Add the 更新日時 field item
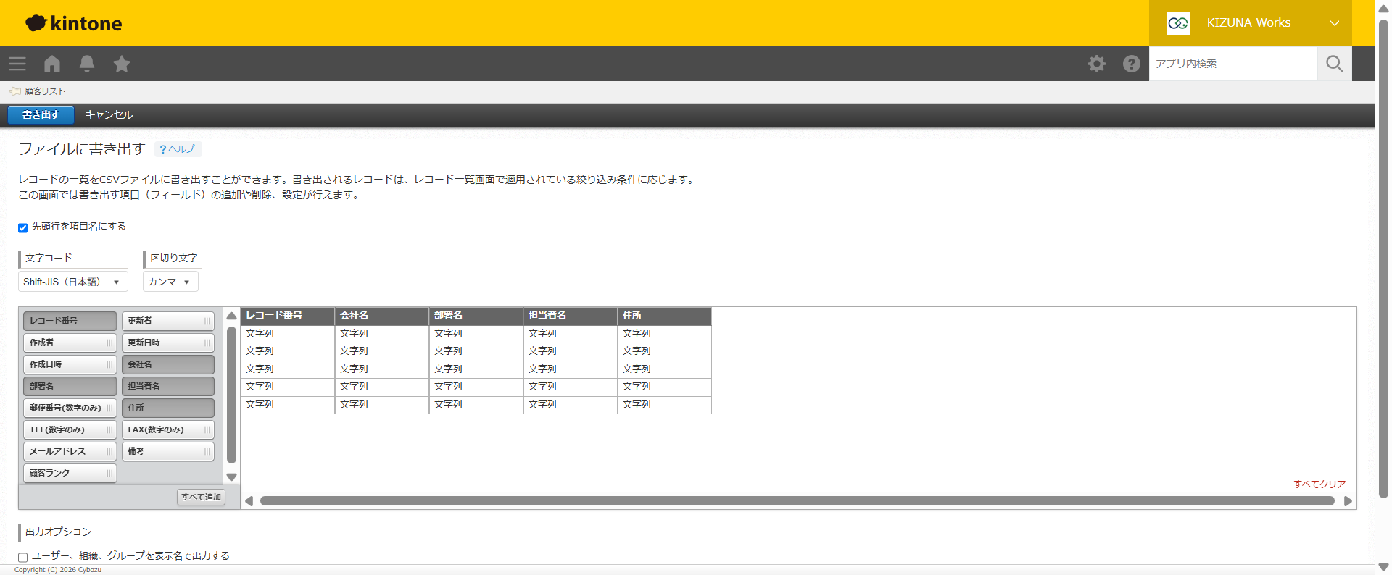Image resolution: width=1392 pixels, height=575 pixels. pyautogui.click(x=168, y=343)
